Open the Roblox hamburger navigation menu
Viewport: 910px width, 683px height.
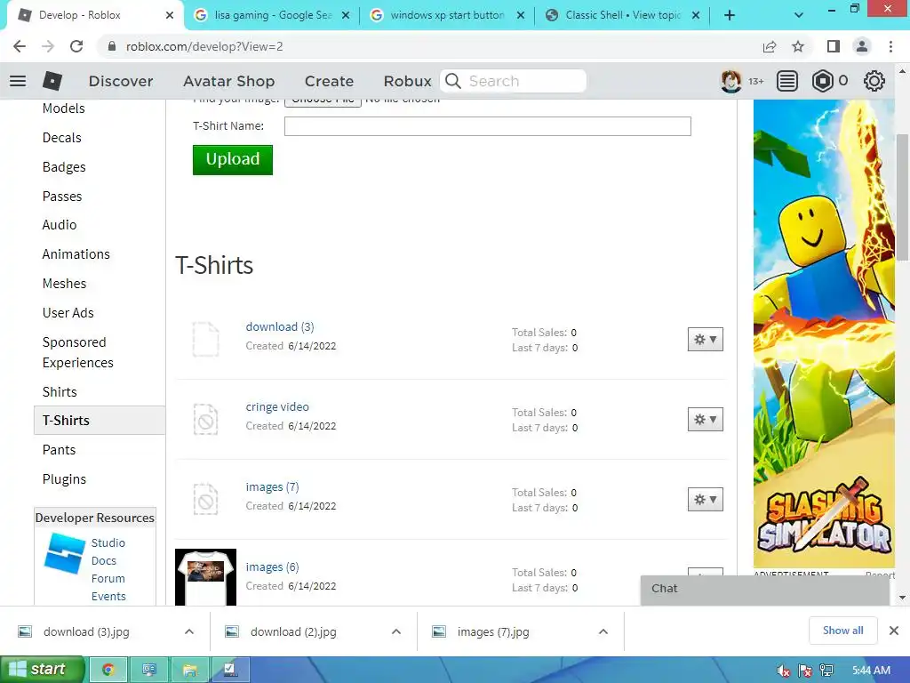[x=18, y=81]
